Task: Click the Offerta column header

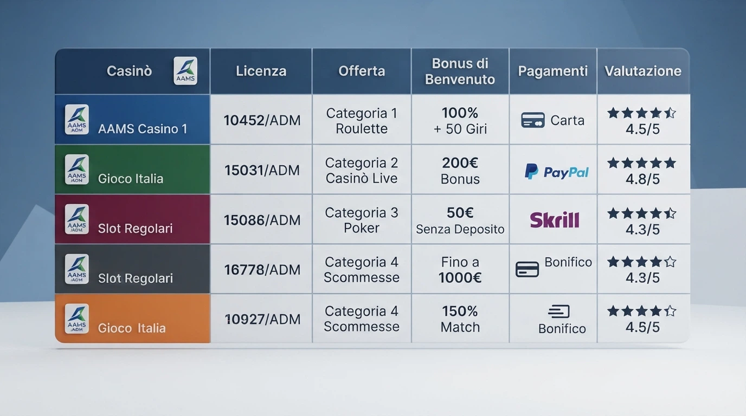Action: pos(362,71)
